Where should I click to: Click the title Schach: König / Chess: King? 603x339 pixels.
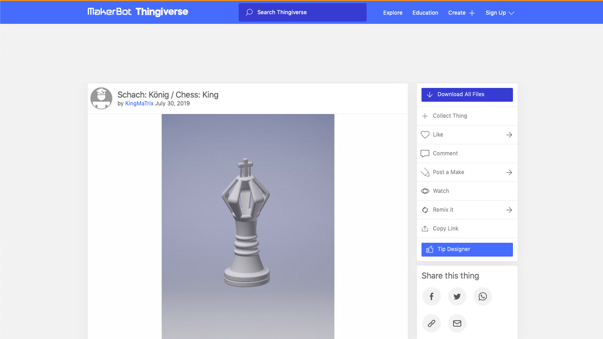coord(168,95)
